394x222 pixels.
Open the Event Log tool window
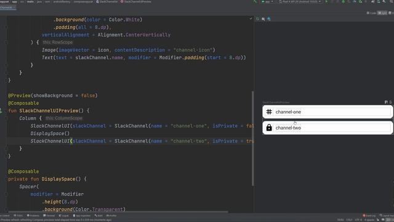click(369, 216)
